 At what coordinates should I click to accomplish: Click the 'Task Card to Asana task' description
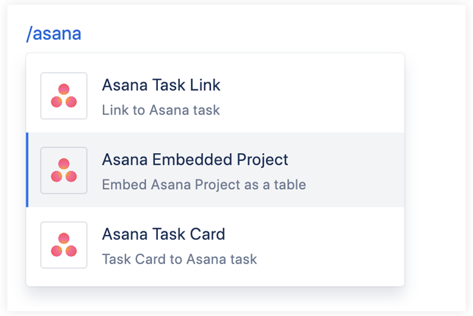click(179, 259)
